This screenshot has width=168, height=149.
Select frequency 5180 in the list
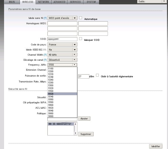pos(62,69)
